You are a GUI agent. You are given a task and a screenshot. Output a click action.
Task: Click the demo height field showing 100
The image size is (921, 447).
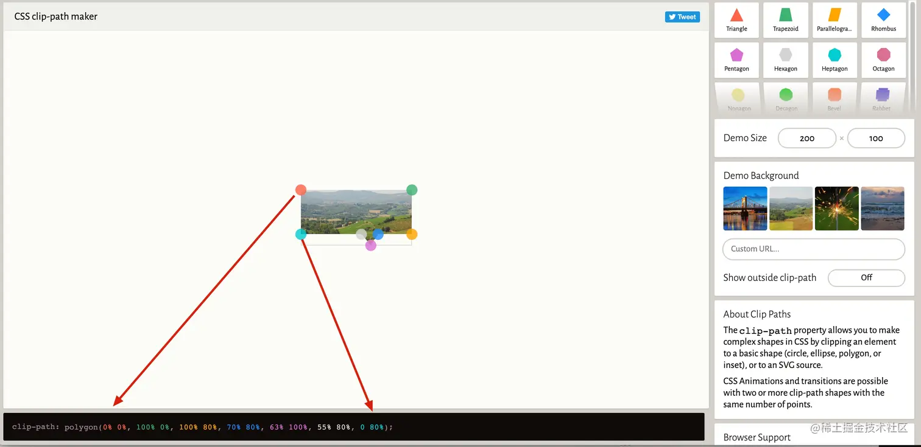pyautogui.click(x=876, y=138)
